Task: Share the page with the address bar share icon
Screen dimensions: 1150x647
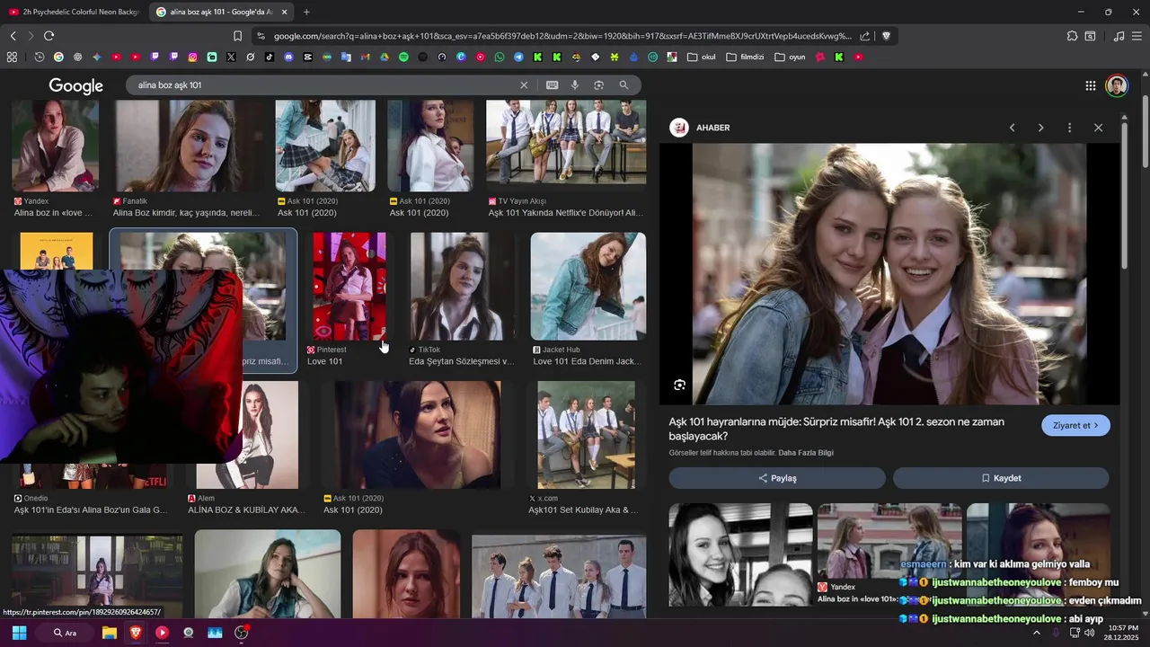Action: 864,36
